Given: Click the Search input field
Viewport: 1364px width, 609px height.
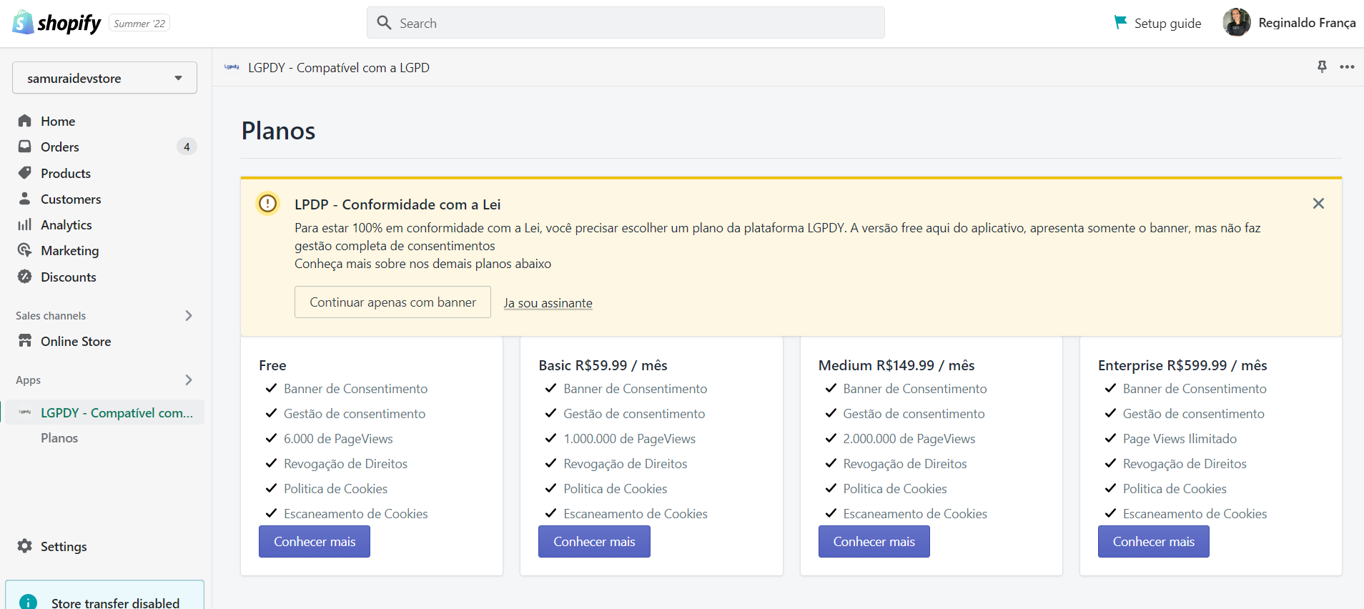Looking at the screenshot, I should point(626,23).
